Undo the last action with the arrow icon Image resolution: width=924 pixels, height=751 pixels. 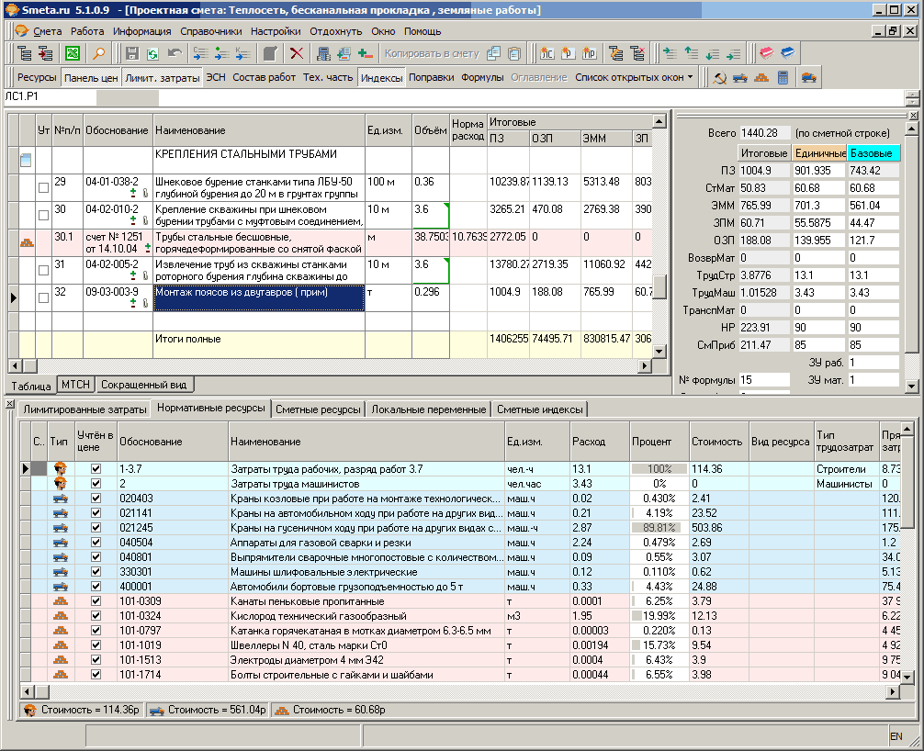tap(175, 53)
